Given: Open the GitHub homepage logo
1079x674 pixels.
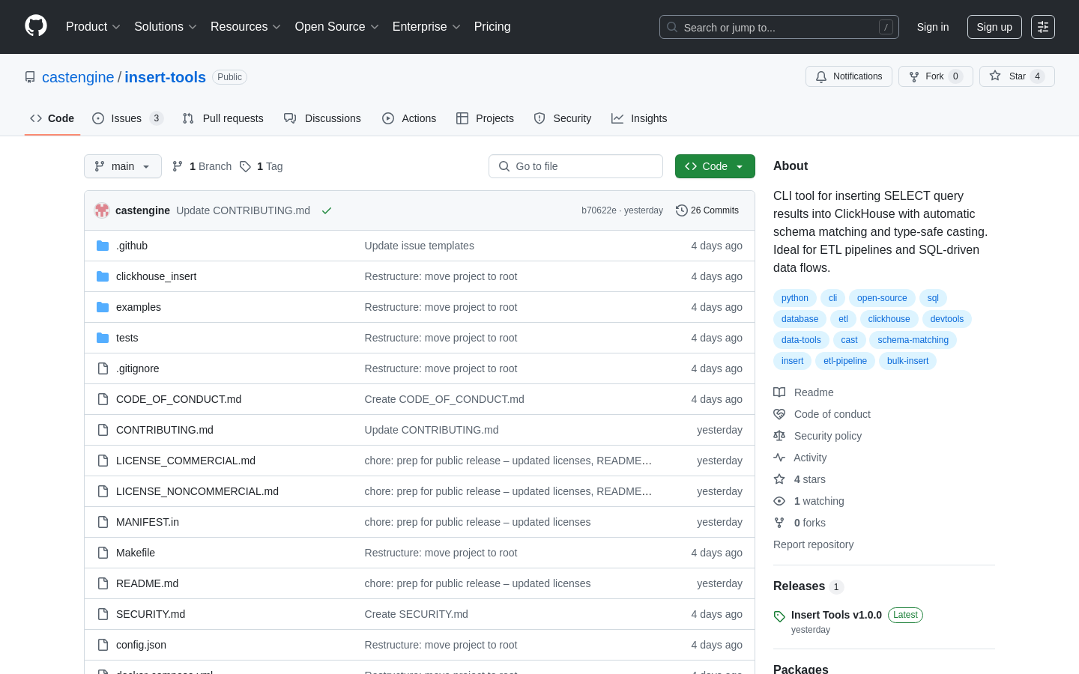Looking at the screenshot, I should 36,26.
